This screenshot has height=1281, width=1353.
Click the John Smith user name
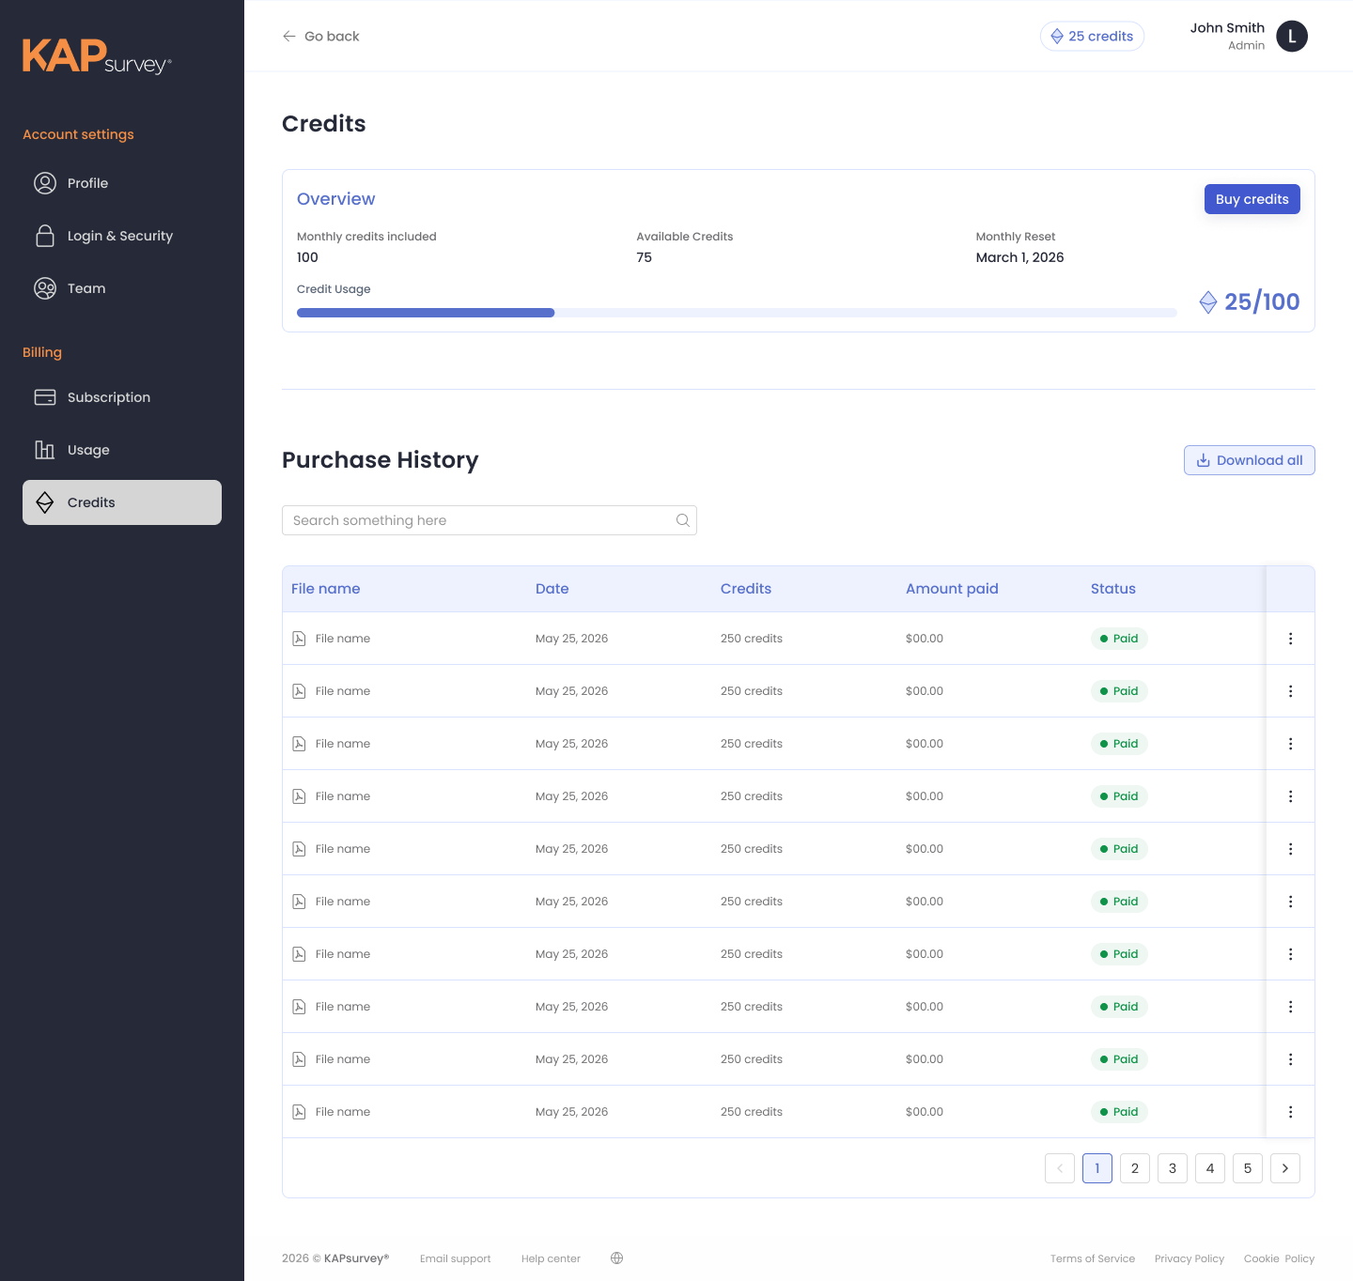tap(1227, 28)
